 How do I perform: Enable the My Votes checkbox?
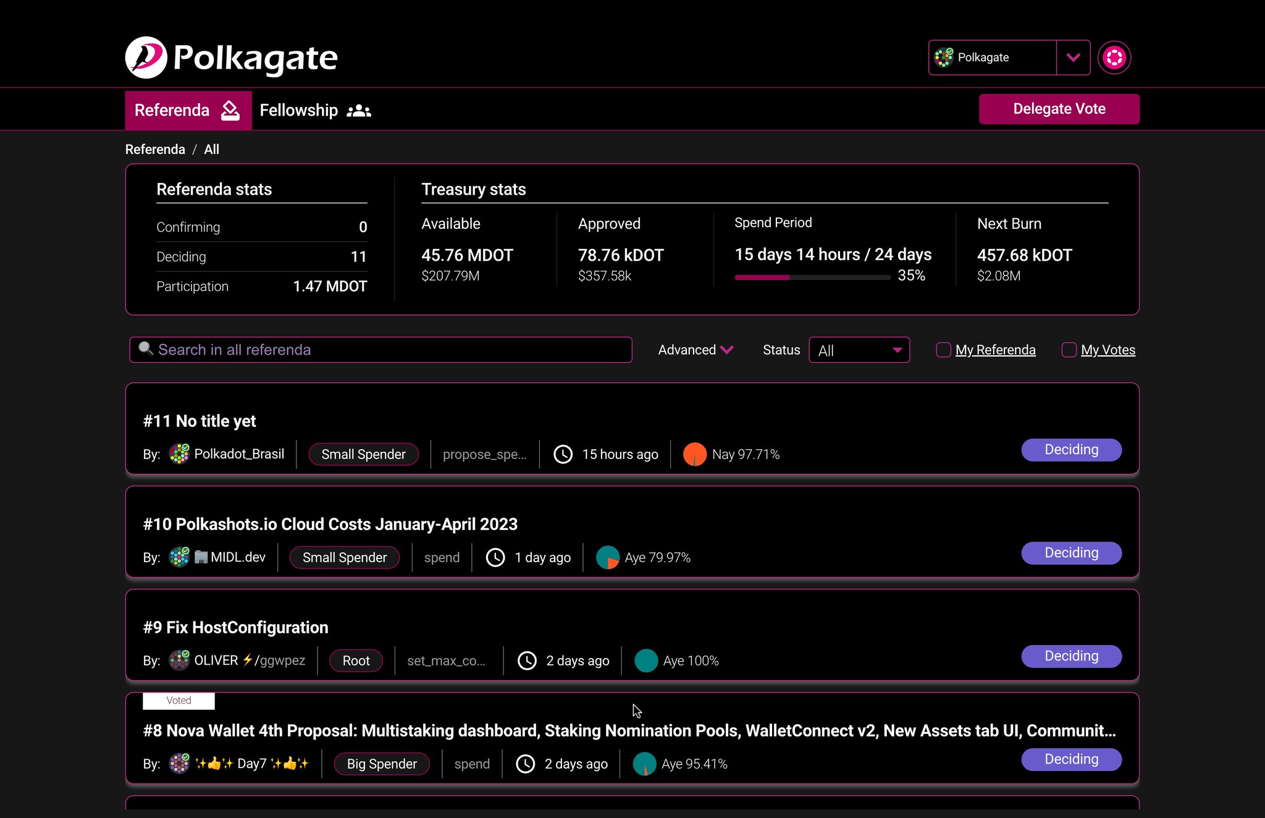coord(1069,350)
